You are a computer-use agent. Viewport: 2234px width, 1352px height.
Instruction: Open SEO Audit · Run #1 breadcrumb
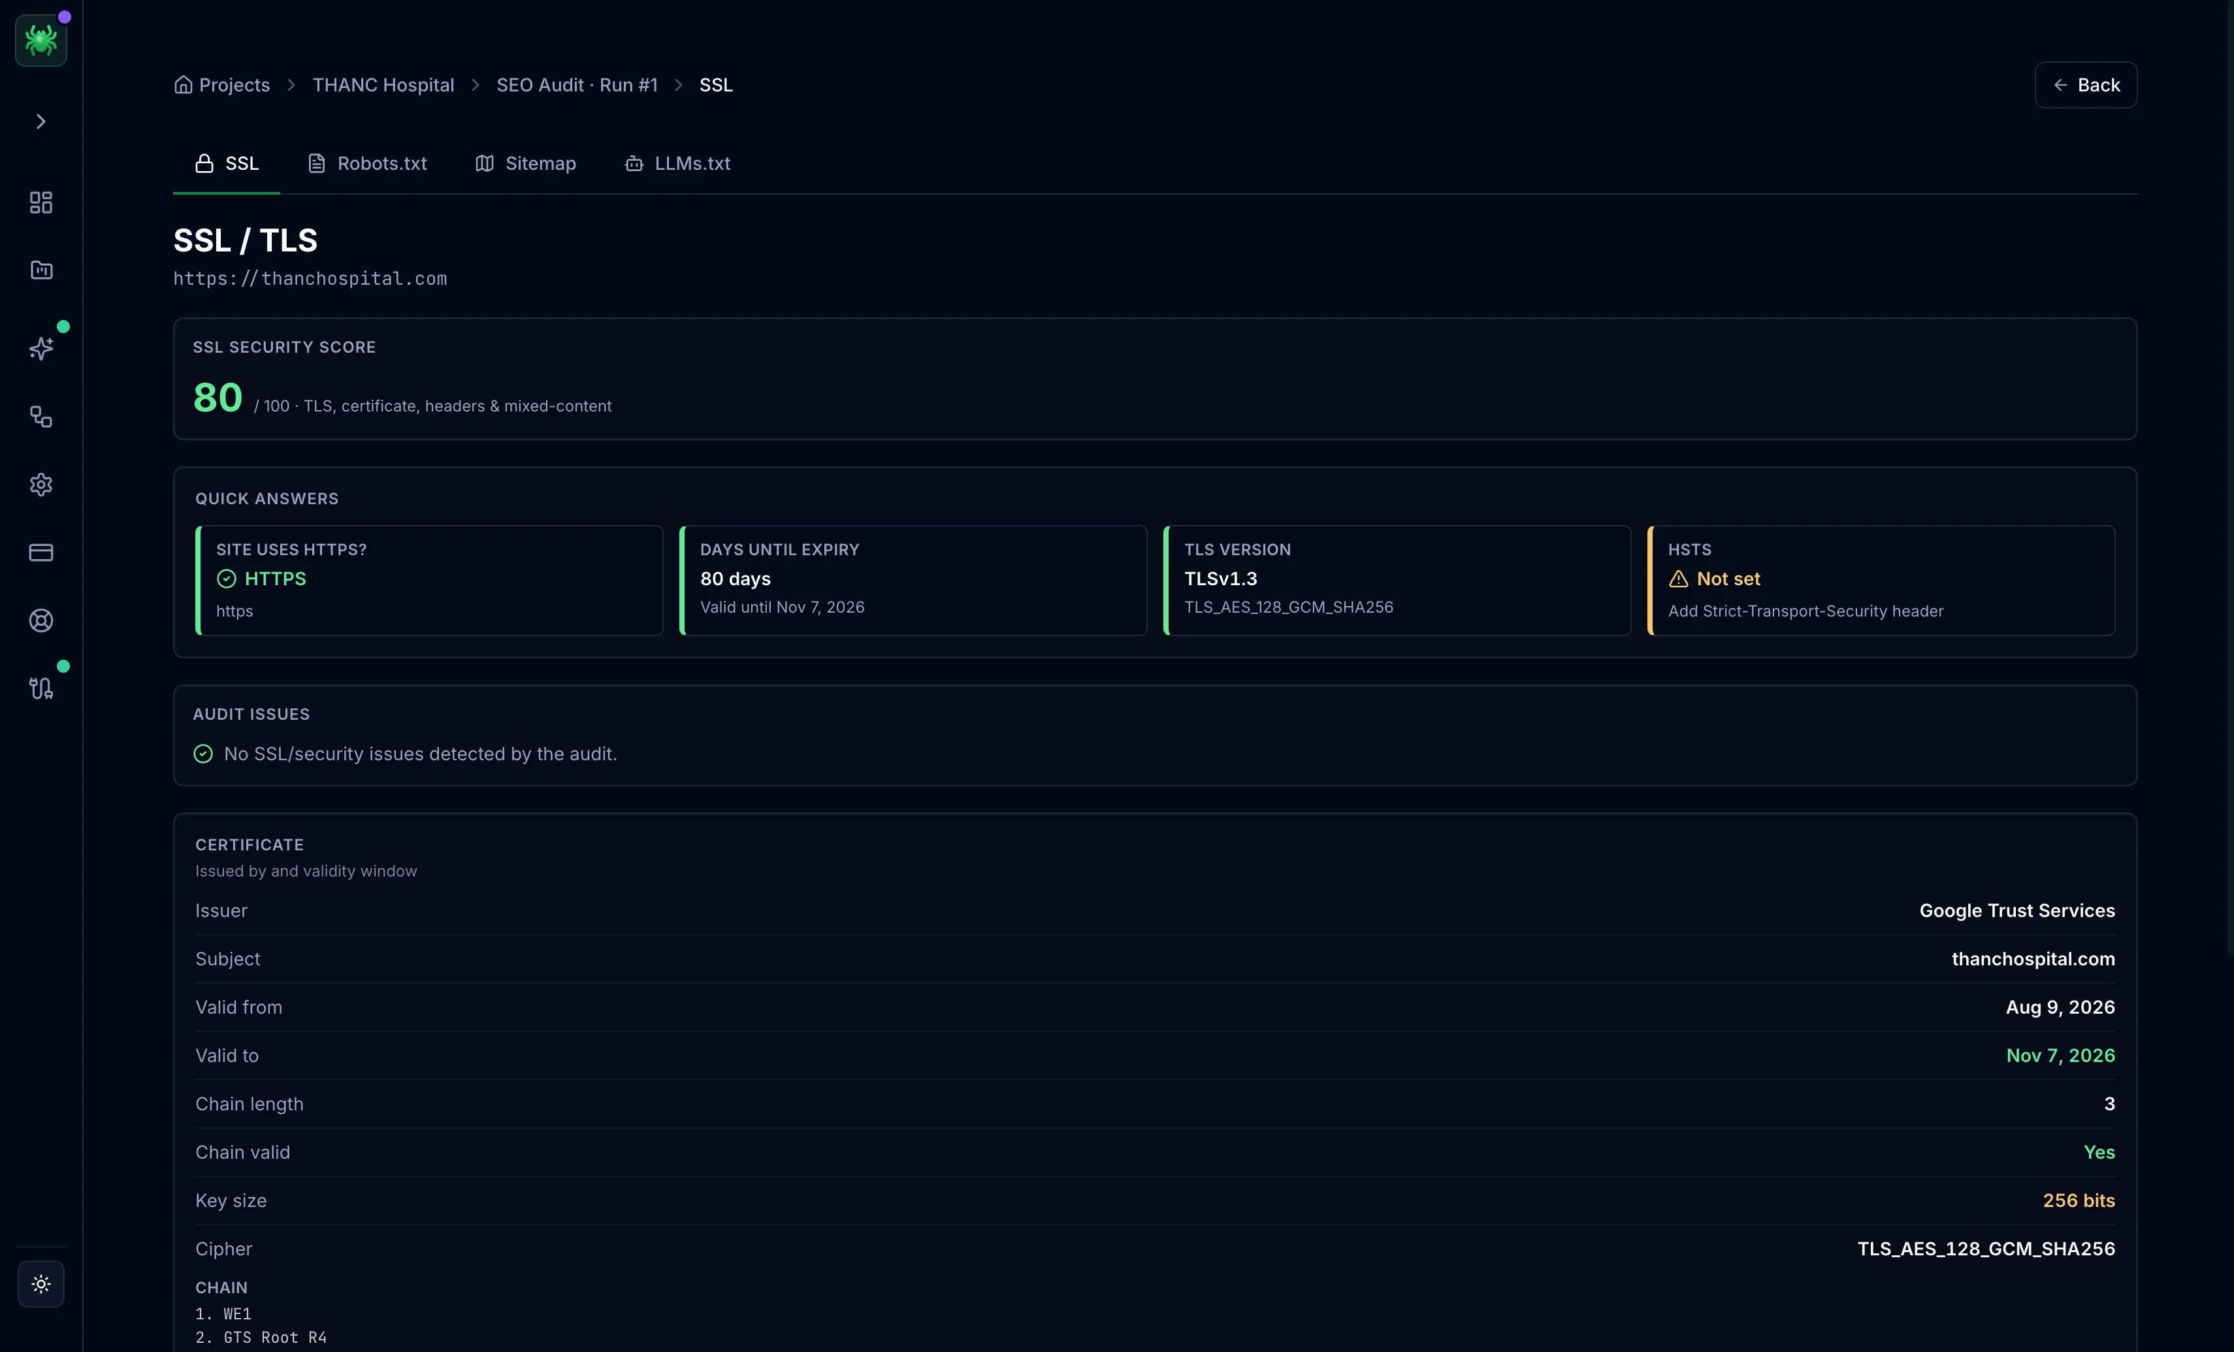577,84
